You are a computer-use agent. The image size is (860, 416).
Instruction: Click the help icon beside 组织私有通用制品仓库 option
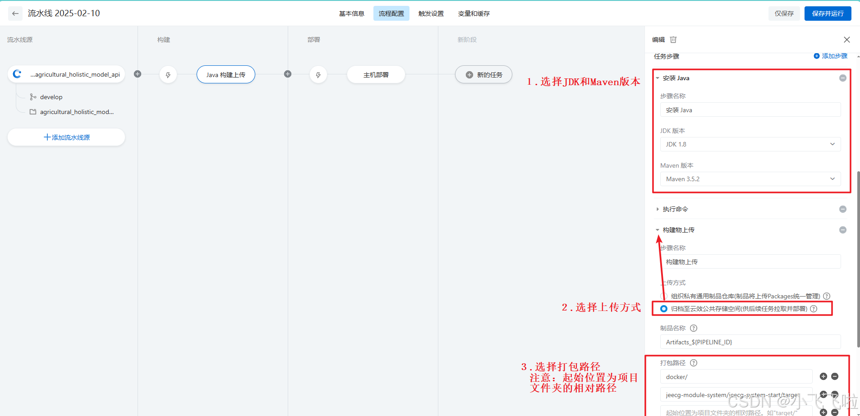click(827, 296)
